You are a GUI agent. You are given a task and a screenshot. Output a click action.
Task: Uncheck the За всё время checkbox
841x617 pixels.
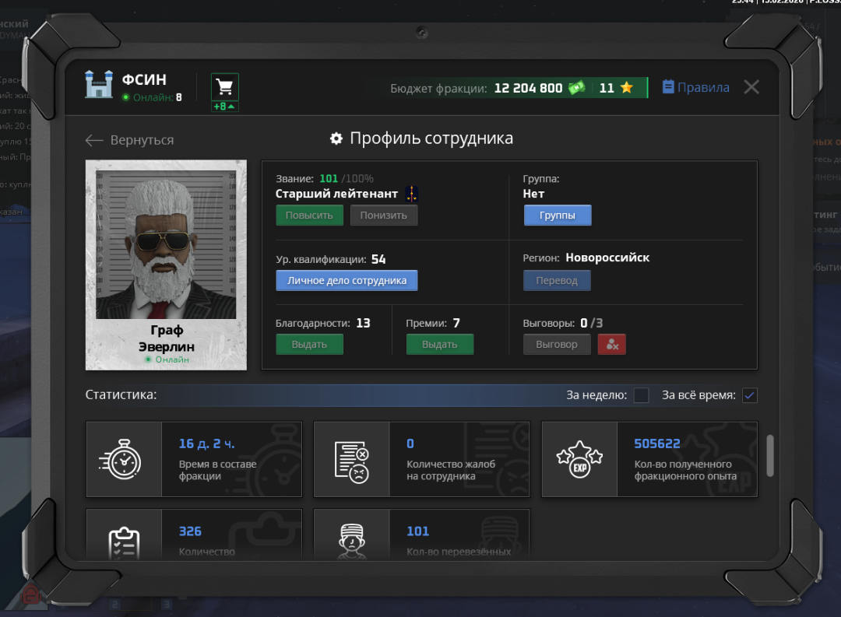pyautogui.click(x=749, y=395)
